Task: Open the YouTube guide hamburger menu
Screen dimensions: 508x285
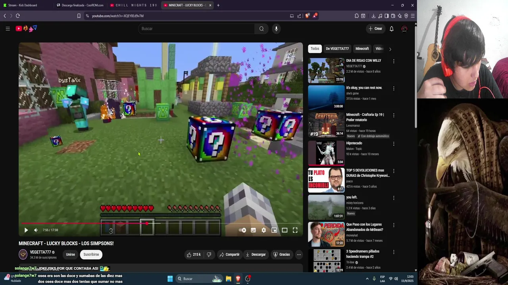Action: tap(8, 28)
